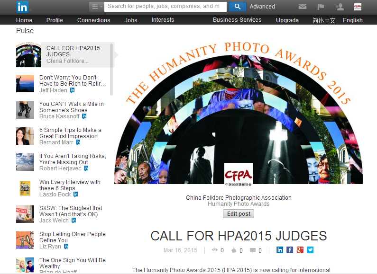Click into the search input field
377x274 pixels.
[x=166, y=7]
